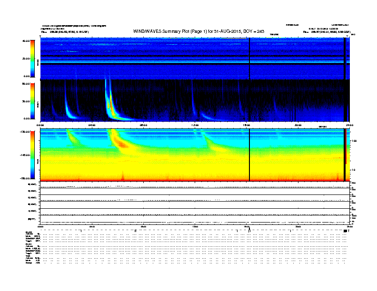Click the 12:00 label on the bottom time axis
The height and width of the screenshot is (291, 377).
195,226
